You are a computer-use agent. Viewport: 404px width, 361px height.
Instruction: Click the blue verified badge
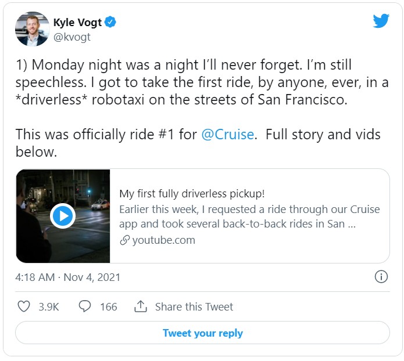coord(110,22)
